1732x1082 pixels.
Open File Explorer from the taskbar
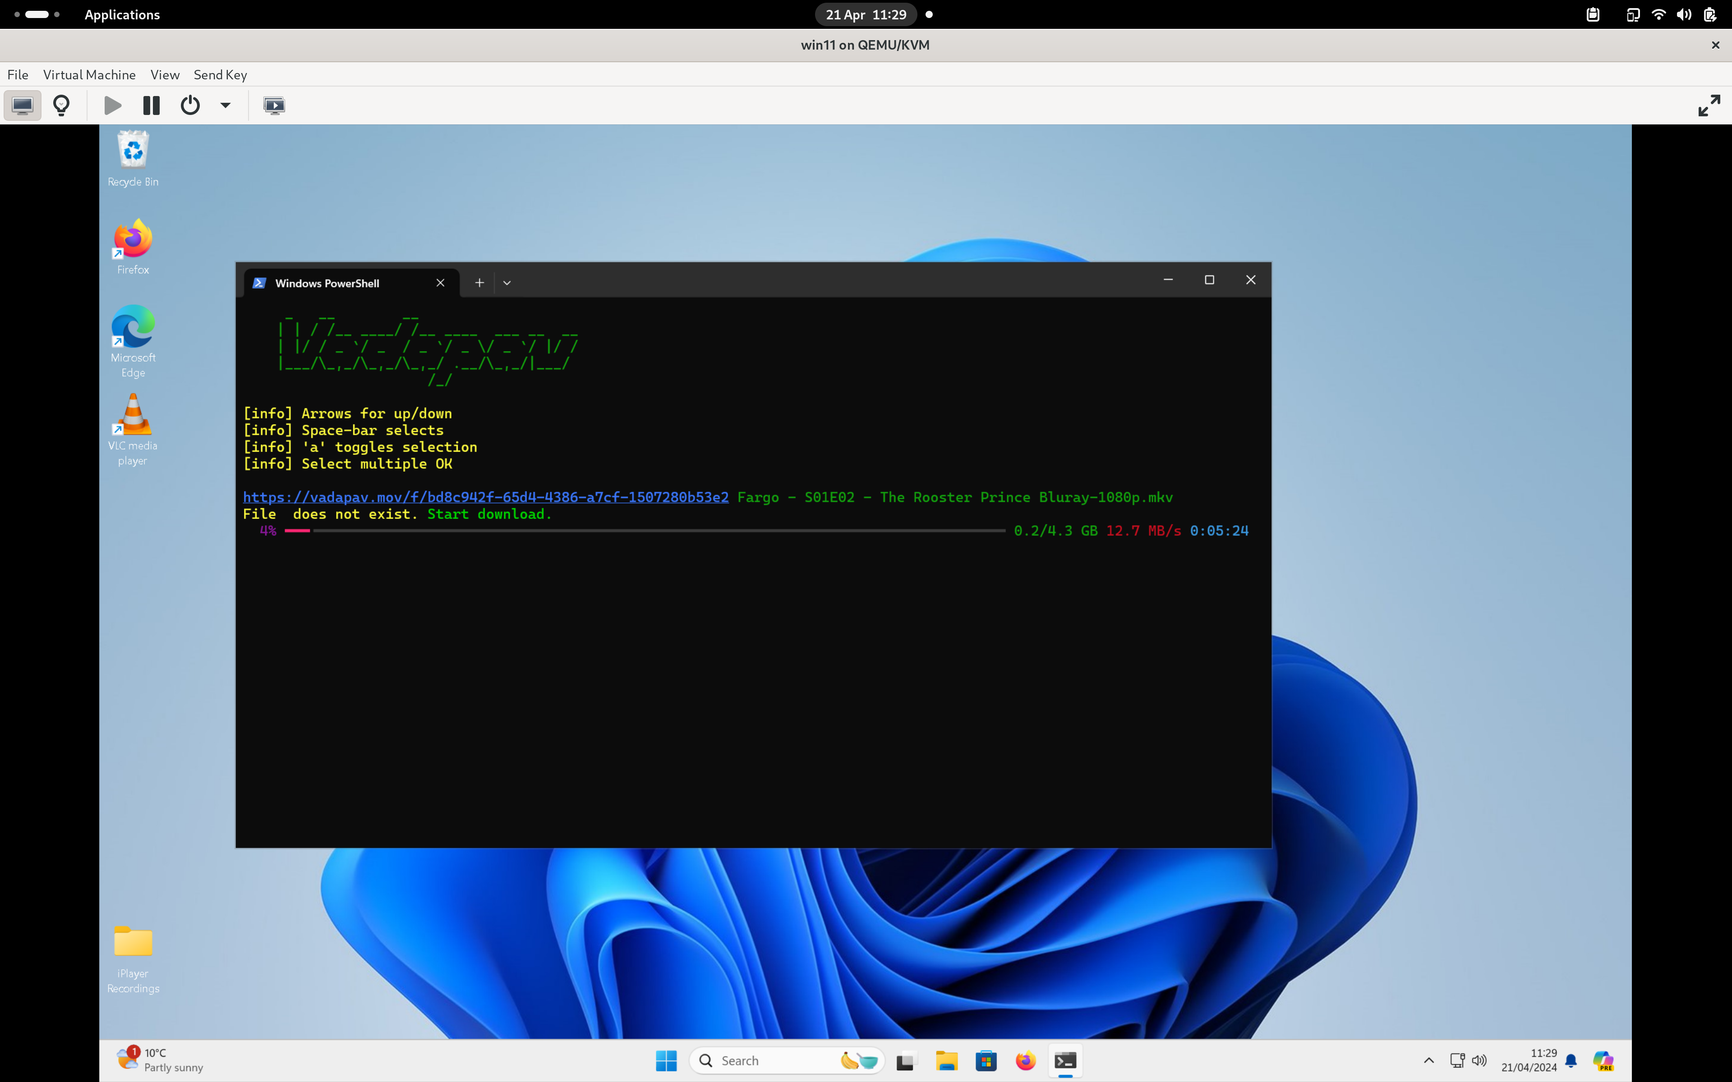[946, 1060]
